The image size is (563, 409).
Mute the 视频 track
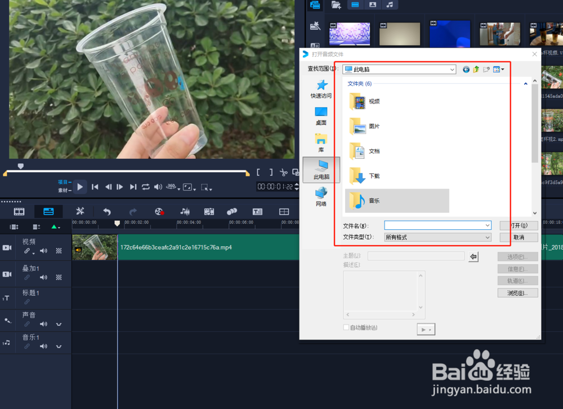click(x=43, y=251)
